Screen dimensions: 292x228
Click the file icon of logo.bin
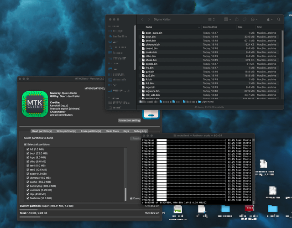(x=143, y=87)
